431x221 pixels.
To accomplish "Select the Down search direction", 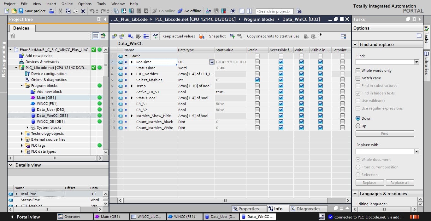I will [x=358, y=118].
